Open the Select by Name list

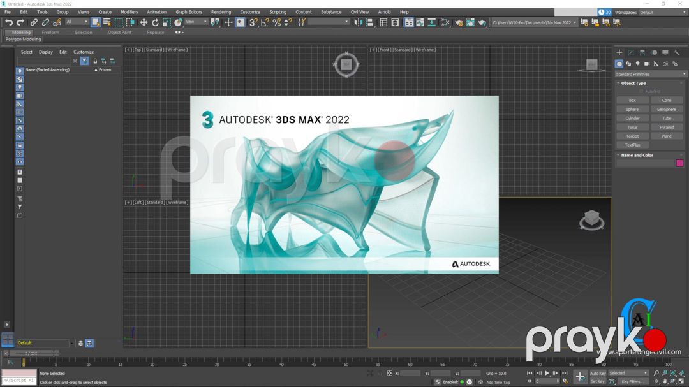107,22
